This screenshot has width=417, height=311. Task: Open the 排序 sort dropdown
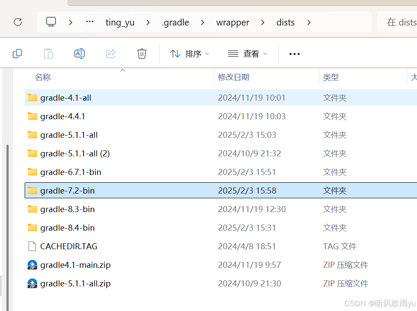(189, 54)
